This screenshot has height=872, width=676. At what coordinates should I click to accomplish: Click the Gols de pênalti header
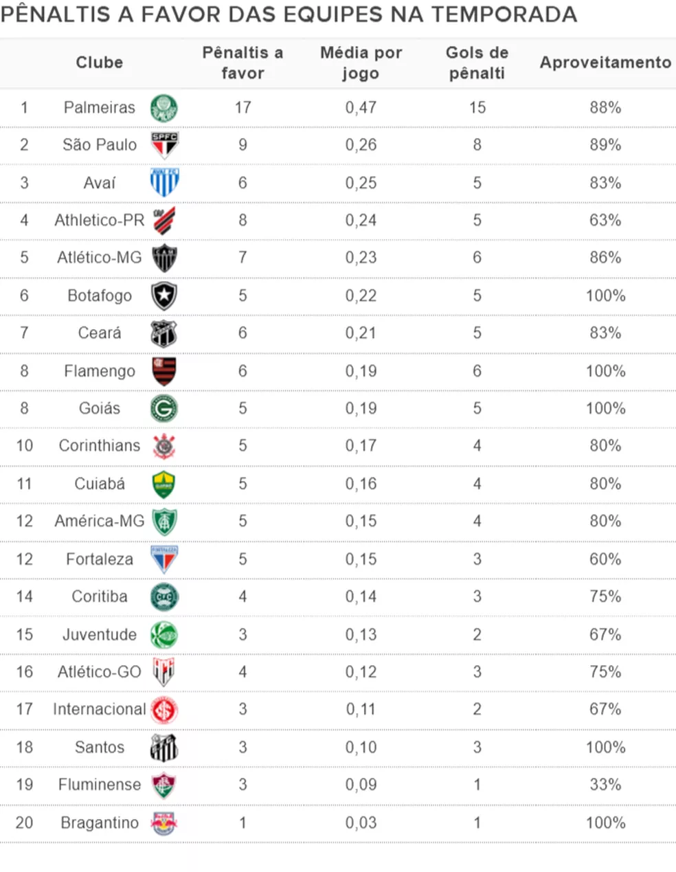click(477, 63)
